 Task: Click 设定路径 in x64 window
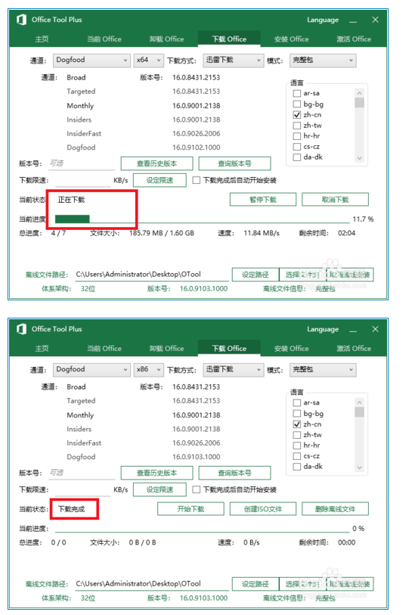(255, 275)
